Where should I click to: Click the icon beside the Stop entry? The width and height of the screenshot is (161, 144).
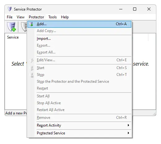(x=32, y=75)
